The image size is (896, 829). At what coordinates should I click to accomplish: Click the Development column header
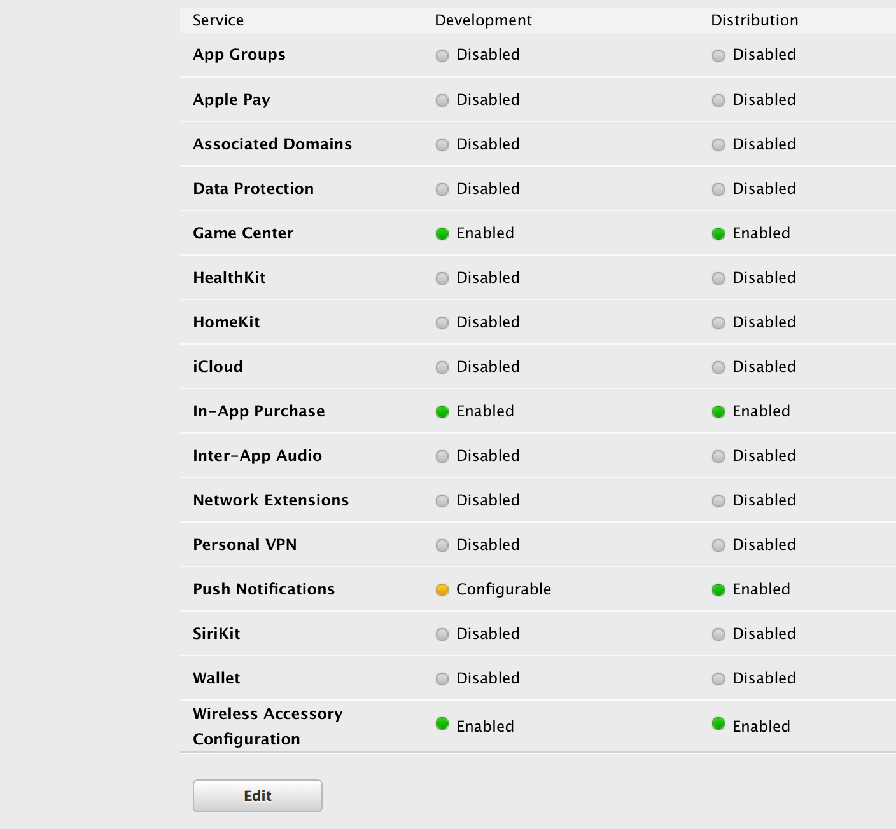pyautogui.click(x=482, y=20)
